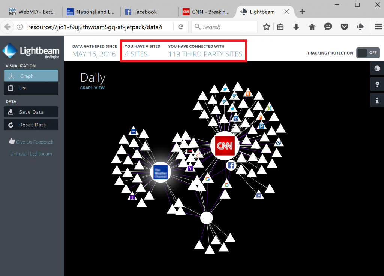This screenshot has width=384, height=276.
Task: Click in the browser Search box
Action: tap(225, 27)
